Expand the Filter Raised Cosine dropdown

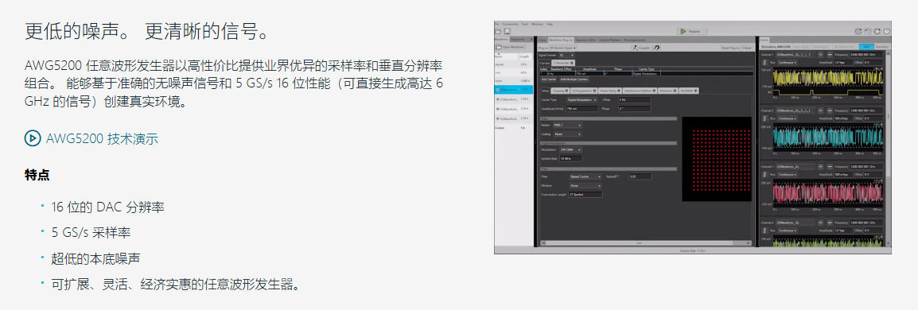(x=586, y=176)
